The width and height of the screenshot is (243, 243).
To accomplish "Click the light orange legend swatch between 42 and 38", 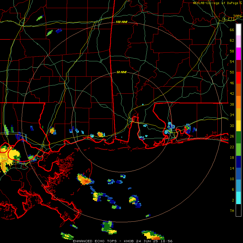I will tap(238, 102).
